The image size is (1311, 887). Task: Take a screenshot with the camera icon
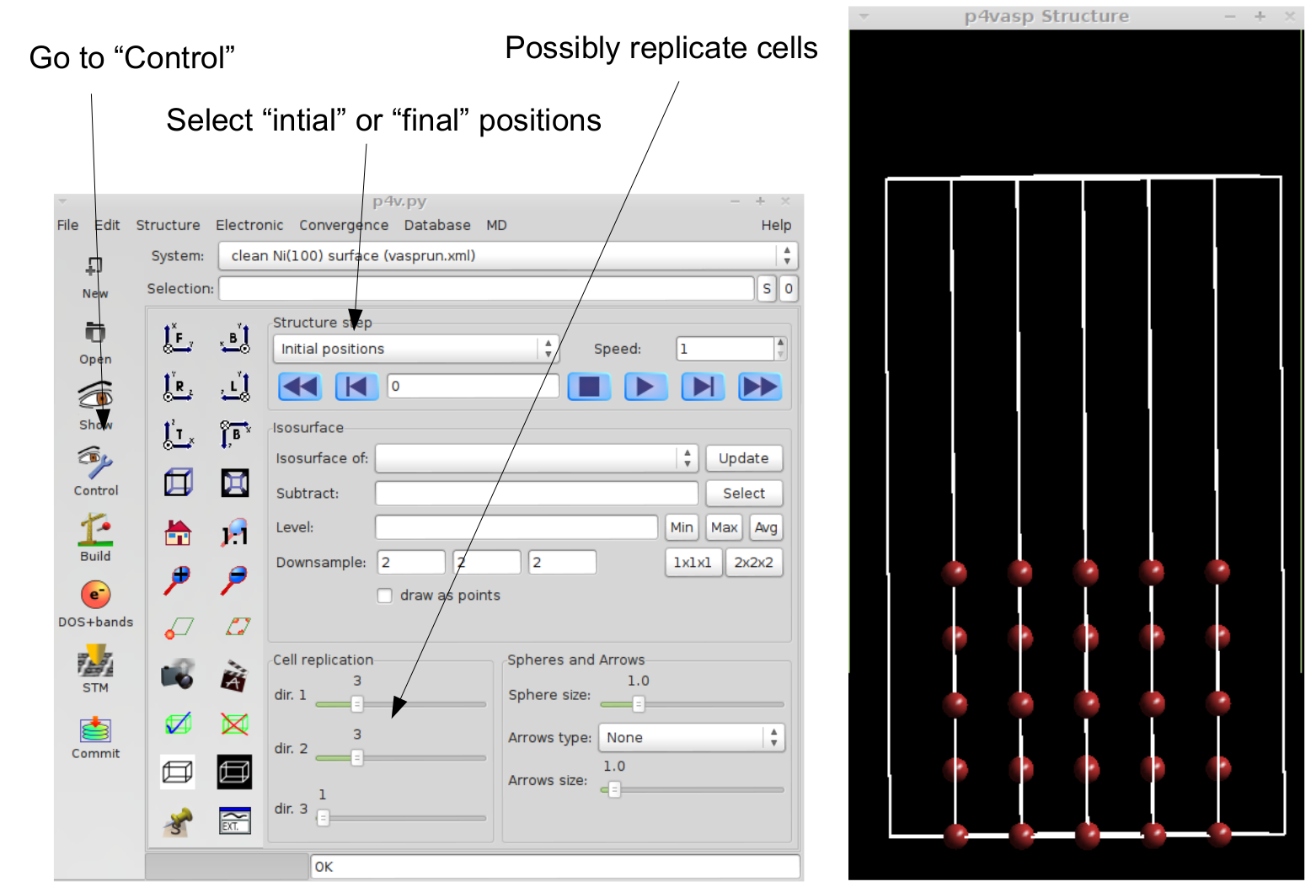(178, 675)
